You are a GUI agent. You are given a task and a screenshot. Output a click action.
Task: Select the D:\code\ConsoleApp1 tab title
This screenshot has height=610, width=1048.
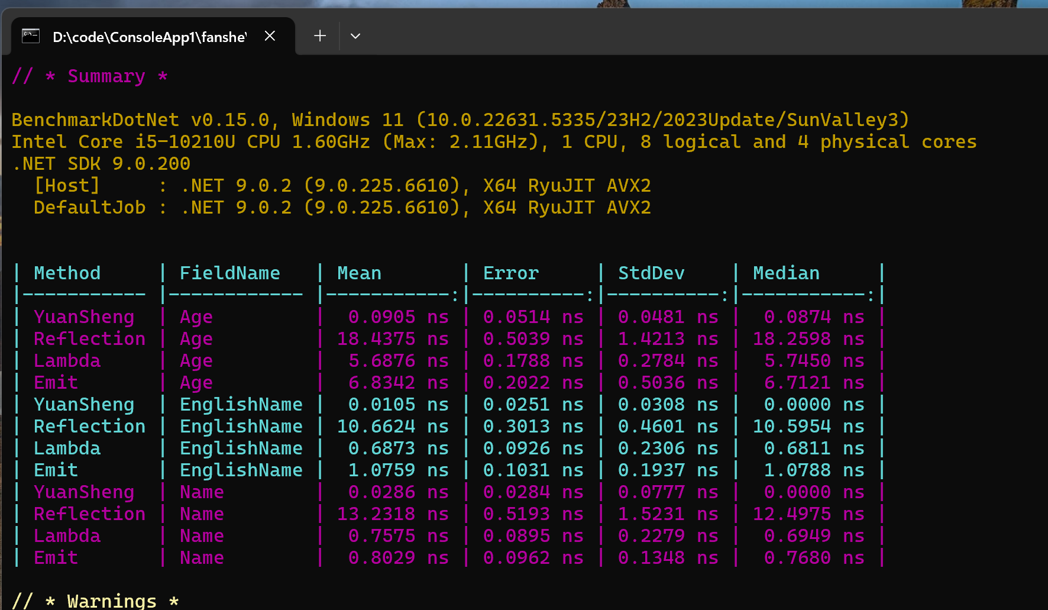point(149,37)
